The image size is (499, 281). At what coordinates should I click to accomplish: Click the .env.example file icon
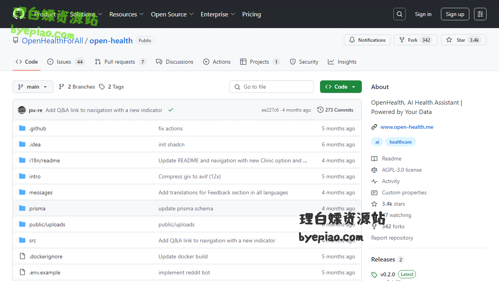(x=22, y=272)
